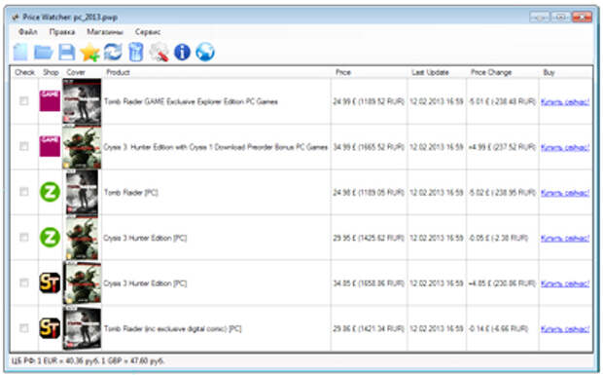Refresh prices with the blue arrows icon
603x375 pixels.
click(x=113, y=52)
